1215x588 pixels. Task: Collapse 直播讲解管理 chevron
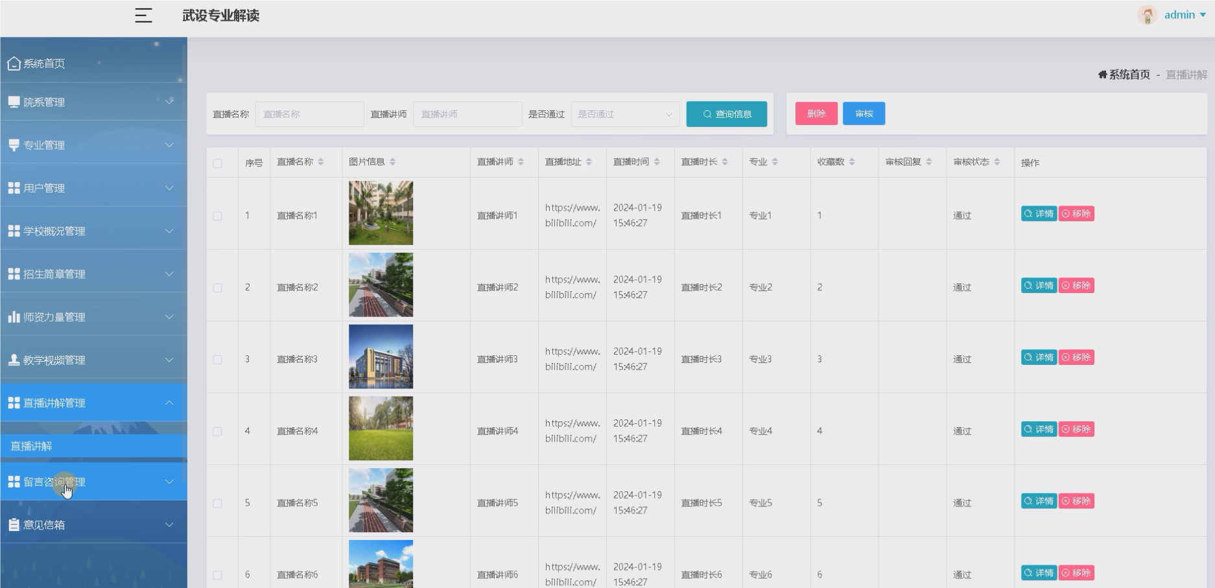(169, 403)
